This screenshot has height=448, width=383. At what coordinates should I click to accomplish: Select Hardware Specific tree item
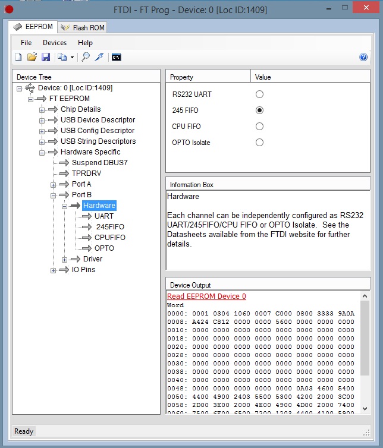(x=90, y=152)
